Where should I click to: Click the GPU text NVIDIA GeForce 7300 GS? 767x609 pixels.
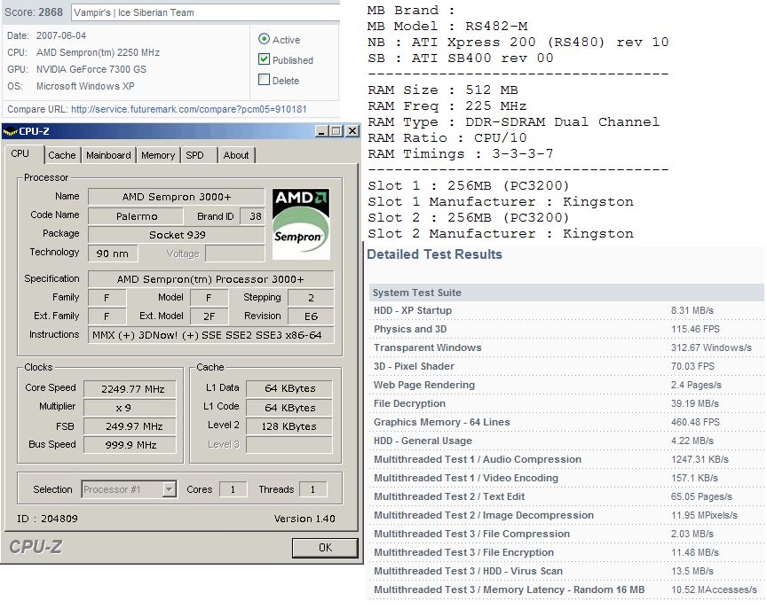pos(91,69)
